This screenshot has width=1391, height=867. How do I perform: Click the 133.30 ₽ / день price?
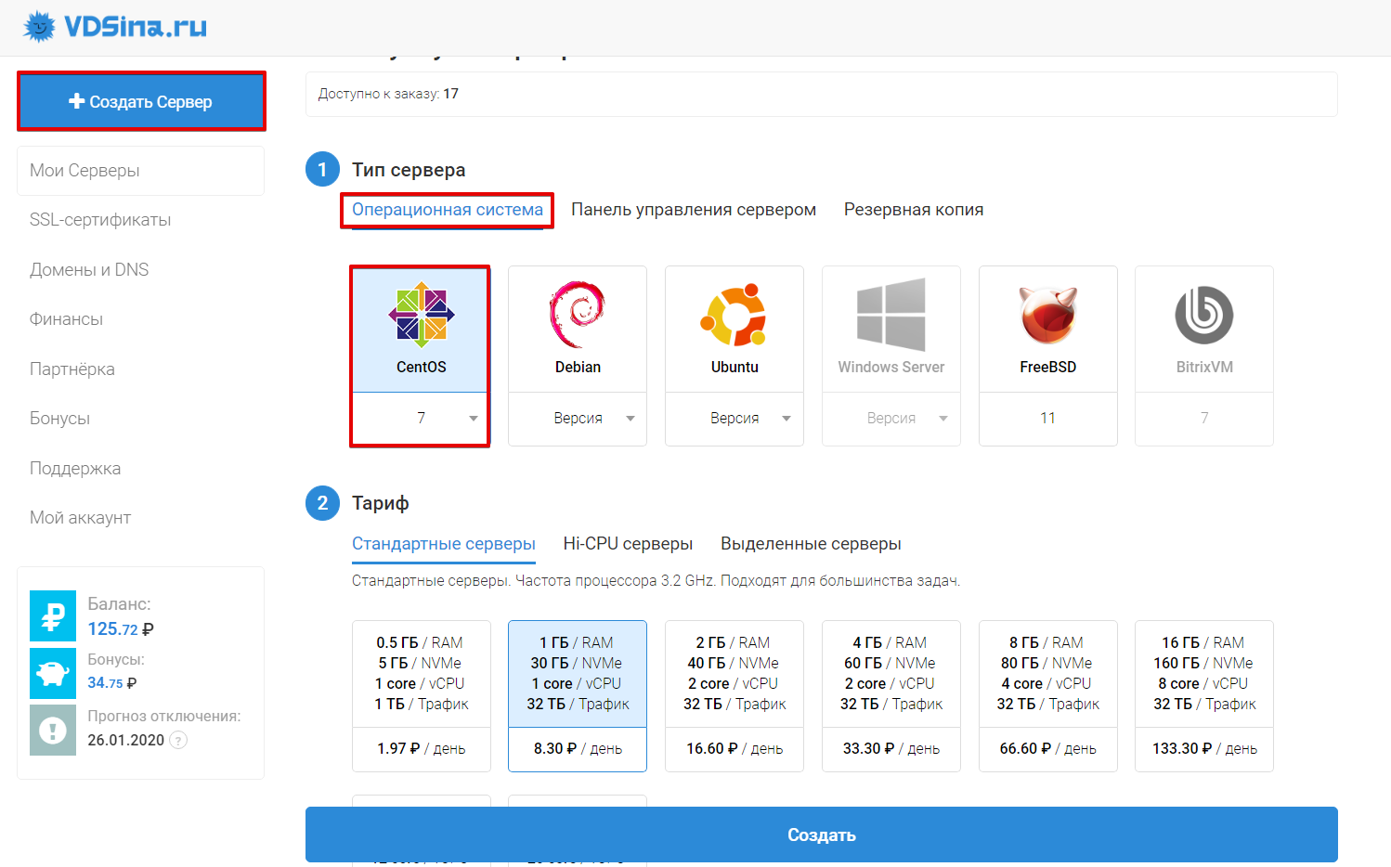(x=1204, y=749)
